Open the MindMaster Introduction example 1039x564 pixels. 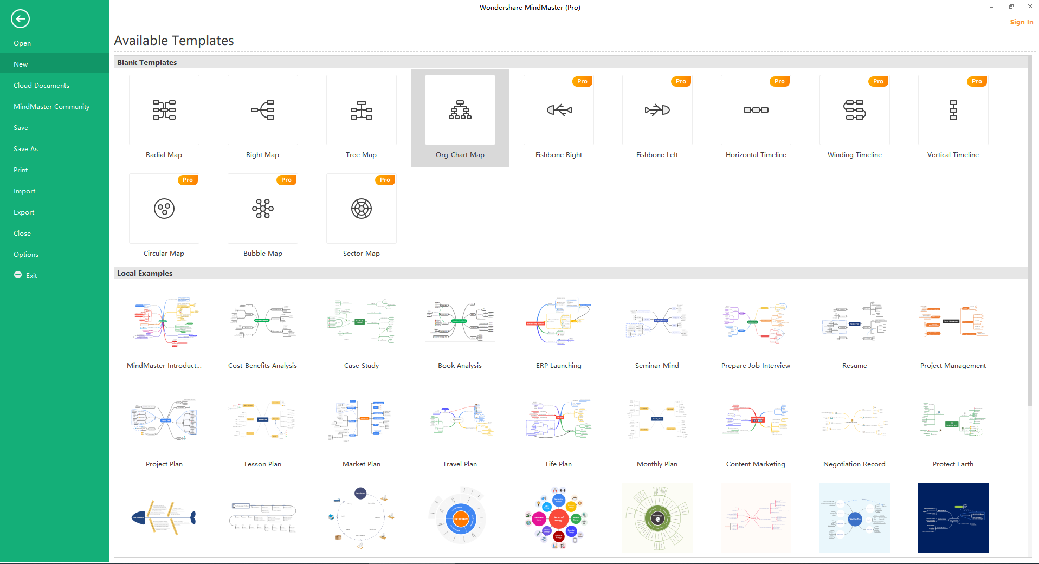pos(164,321)
